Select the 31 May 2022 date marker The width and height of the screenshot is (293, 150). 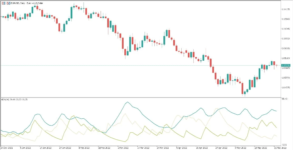pyautogui.click(x=279, y=148)
